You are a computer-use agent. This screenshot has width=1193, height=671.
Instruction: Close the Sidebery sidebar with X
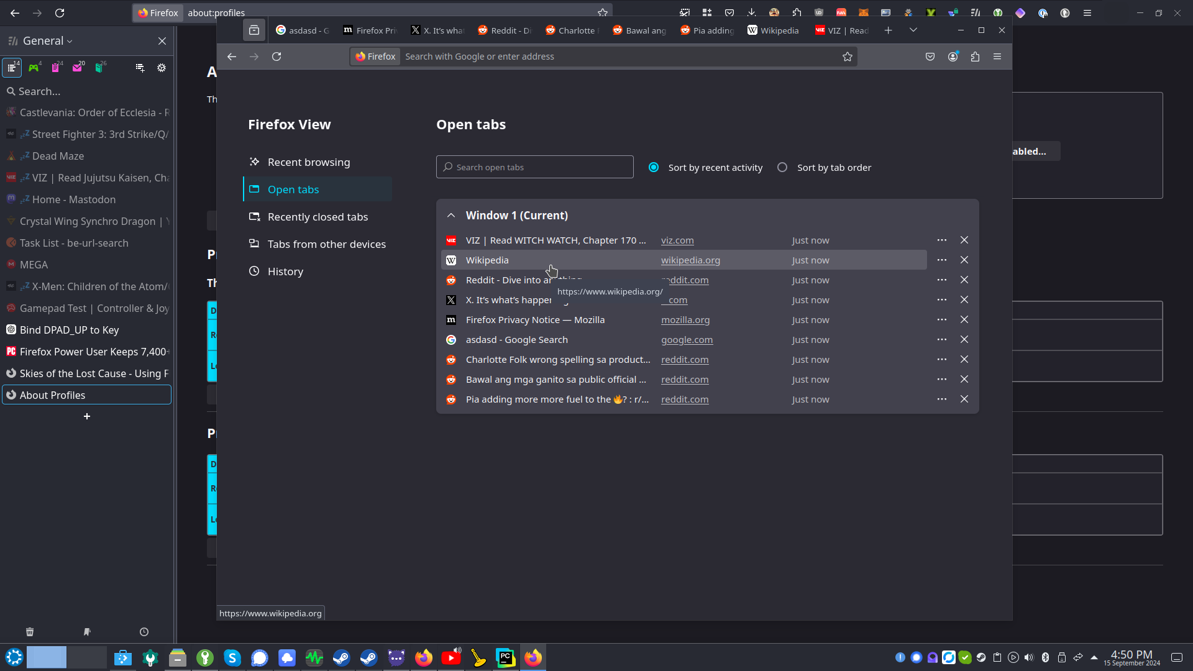click(x=162, y=41)
